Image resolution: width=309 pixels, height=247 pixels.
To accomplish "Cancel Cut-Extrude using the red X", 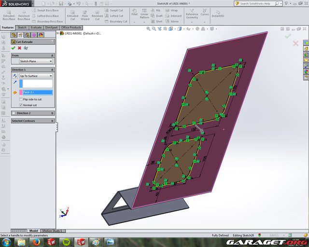I will click(19, 48).
